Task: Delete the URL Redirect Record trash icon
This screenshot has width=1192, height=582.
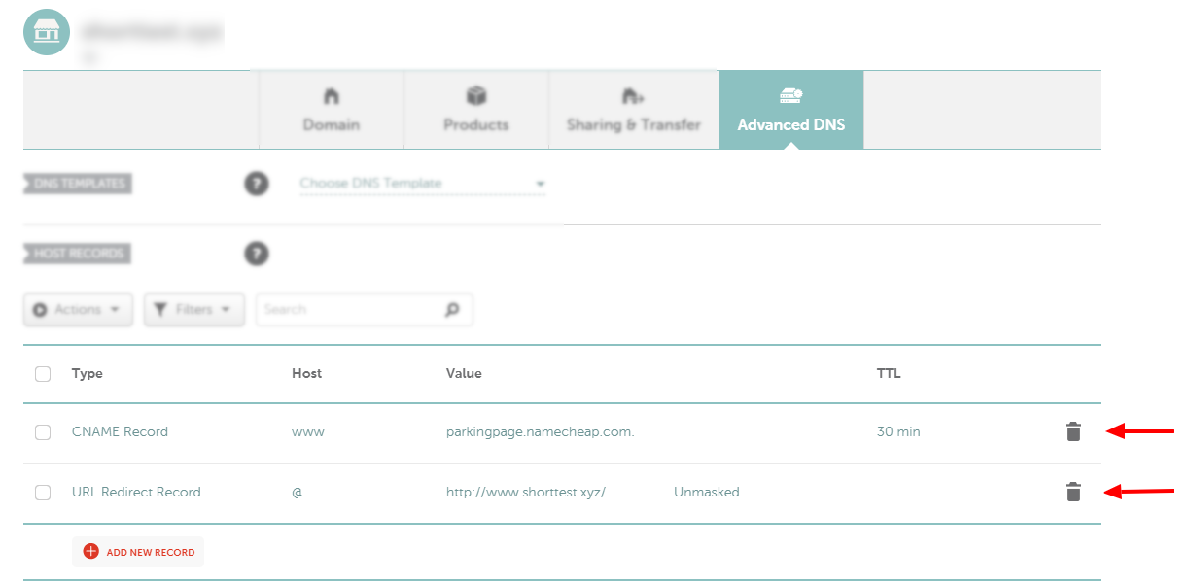Action: (1072, 492)
